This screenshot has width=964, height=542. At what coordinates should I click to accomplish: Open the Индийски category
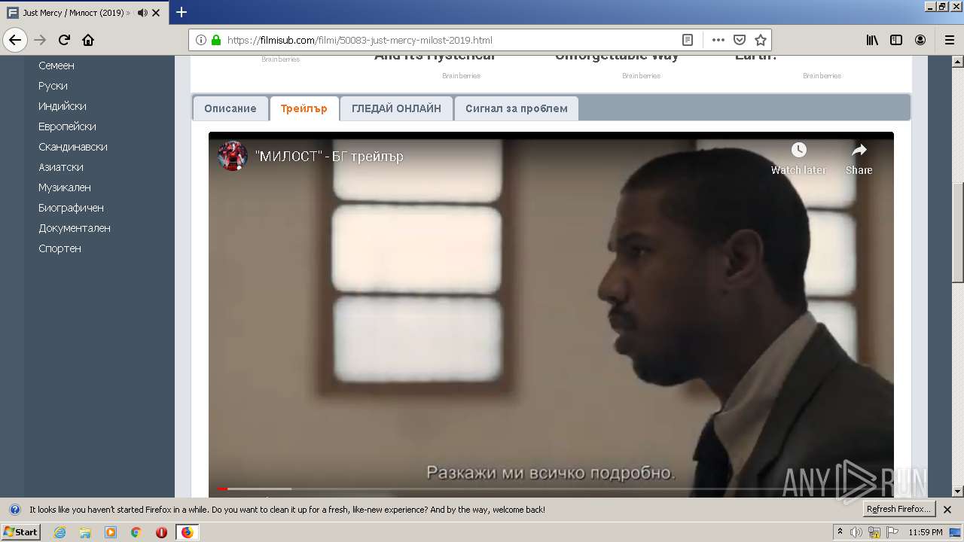[63, 106]
